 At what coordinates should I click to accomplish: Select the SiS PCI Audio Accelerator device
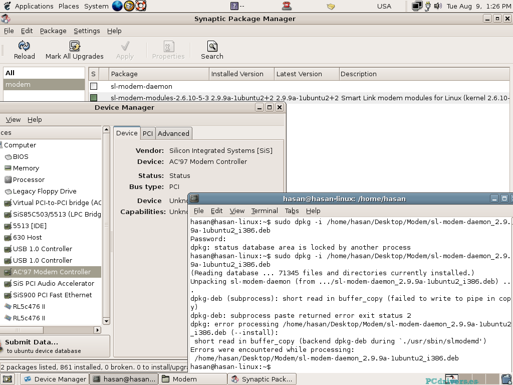(53, 283)
